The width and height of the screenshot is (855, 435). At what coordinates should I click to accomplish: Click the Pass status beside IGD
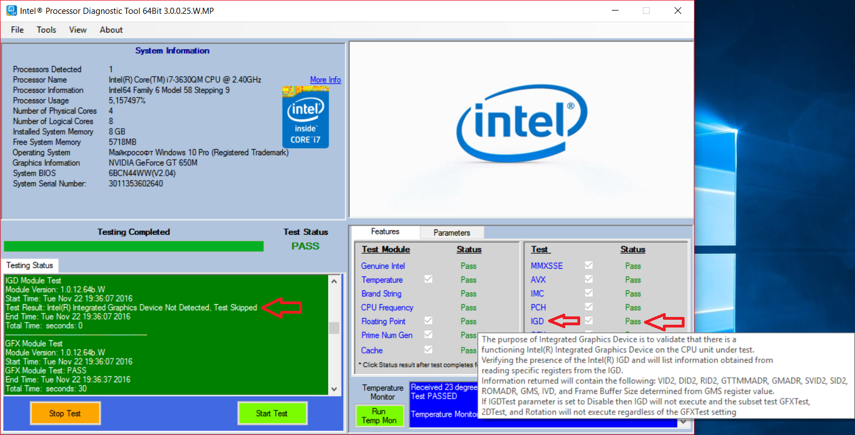pyautogui.click(x=633, y=321)
